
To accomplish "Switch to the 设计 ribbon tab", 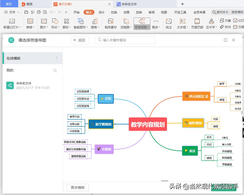I will (x=101, y=12).
